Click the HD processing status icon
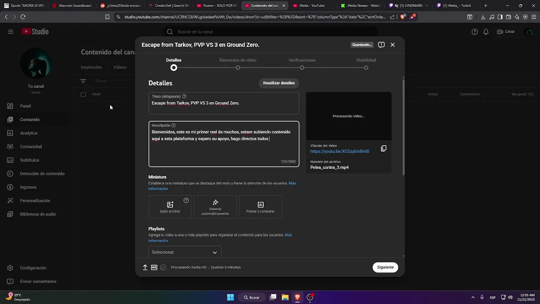The image size is (540, 304). pyautogui.click(x=154, y=267)
